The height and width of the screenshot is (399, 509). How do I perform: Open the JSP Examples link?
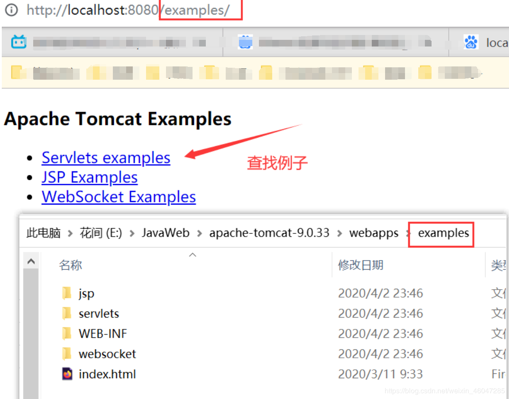[89, 178]
